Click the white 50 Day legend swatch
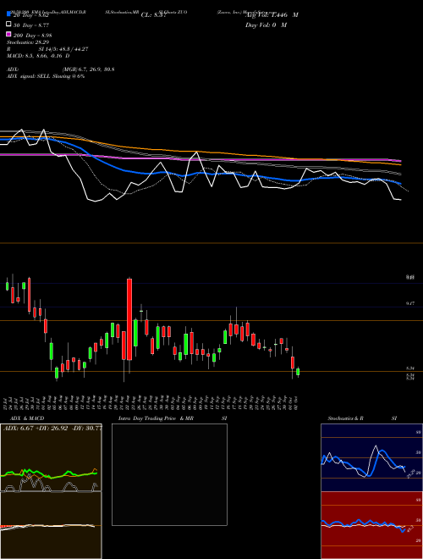 (9, 25)
